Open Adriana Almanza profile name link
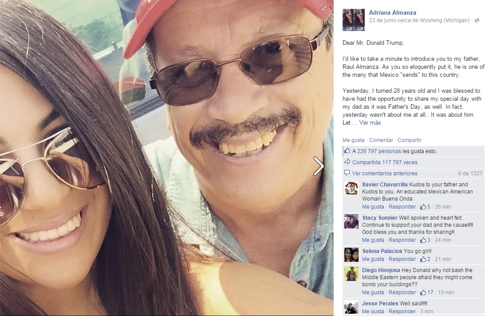Image resolution: width=485 pixels, height=316 pixels. 393,13
